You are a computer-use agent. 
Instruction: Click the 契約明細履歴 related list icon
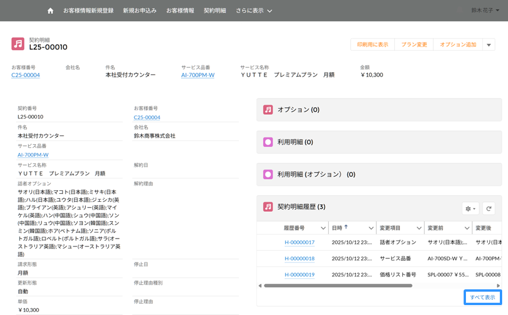click(268, 206)
